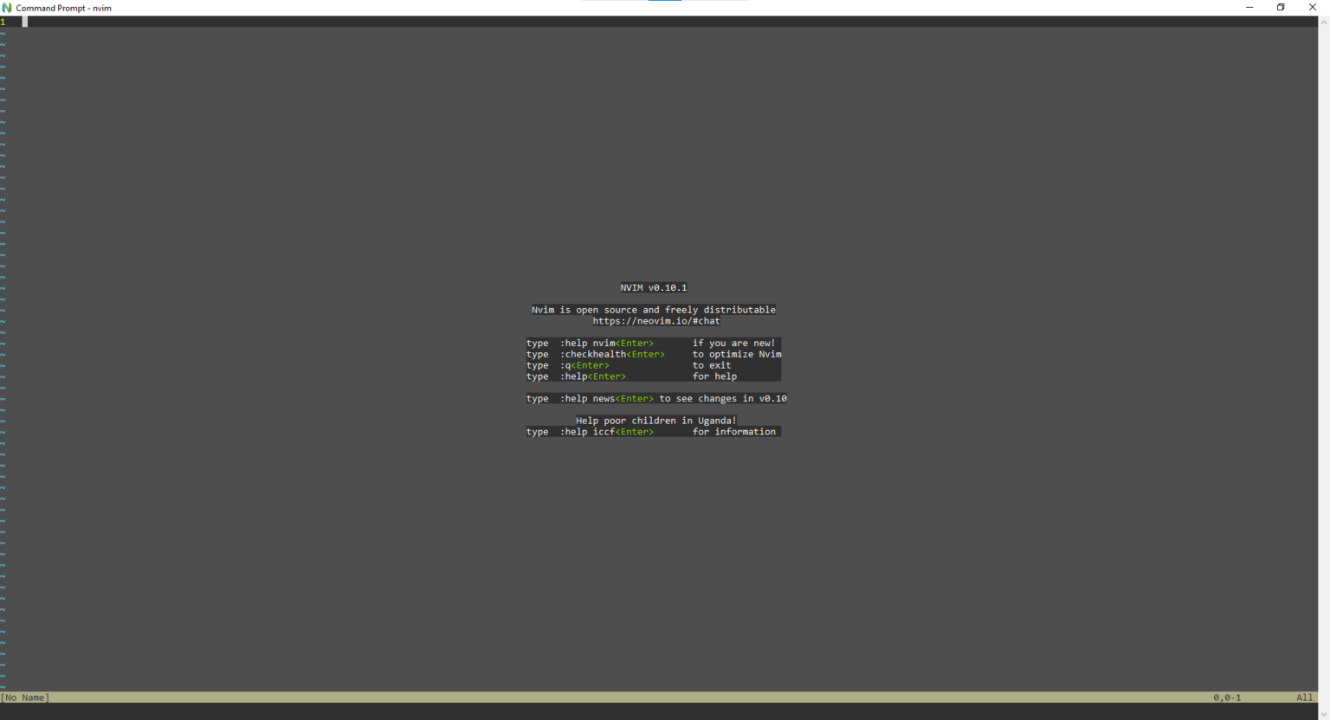
Task: Click 'to optimize Nvim' text
Action: 737,355
